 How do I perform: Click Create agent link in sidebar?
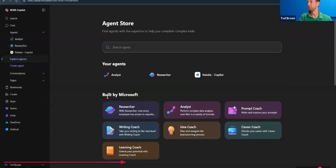point(17,66)
